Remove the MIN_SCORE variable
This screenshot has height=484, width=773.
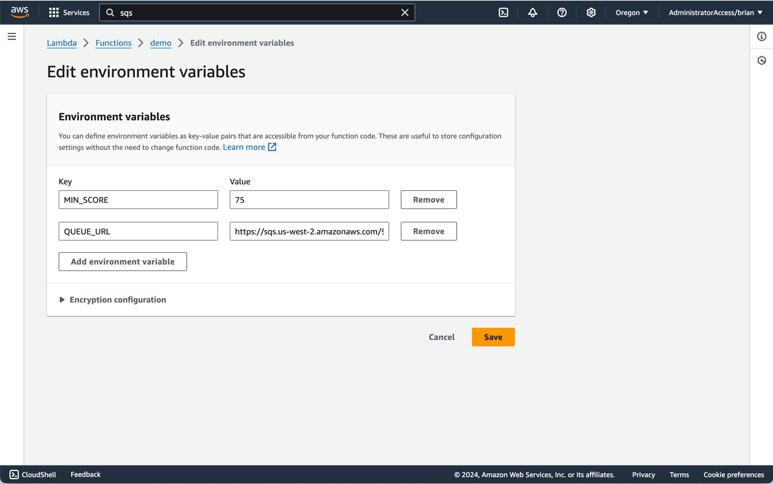(428, 199)
